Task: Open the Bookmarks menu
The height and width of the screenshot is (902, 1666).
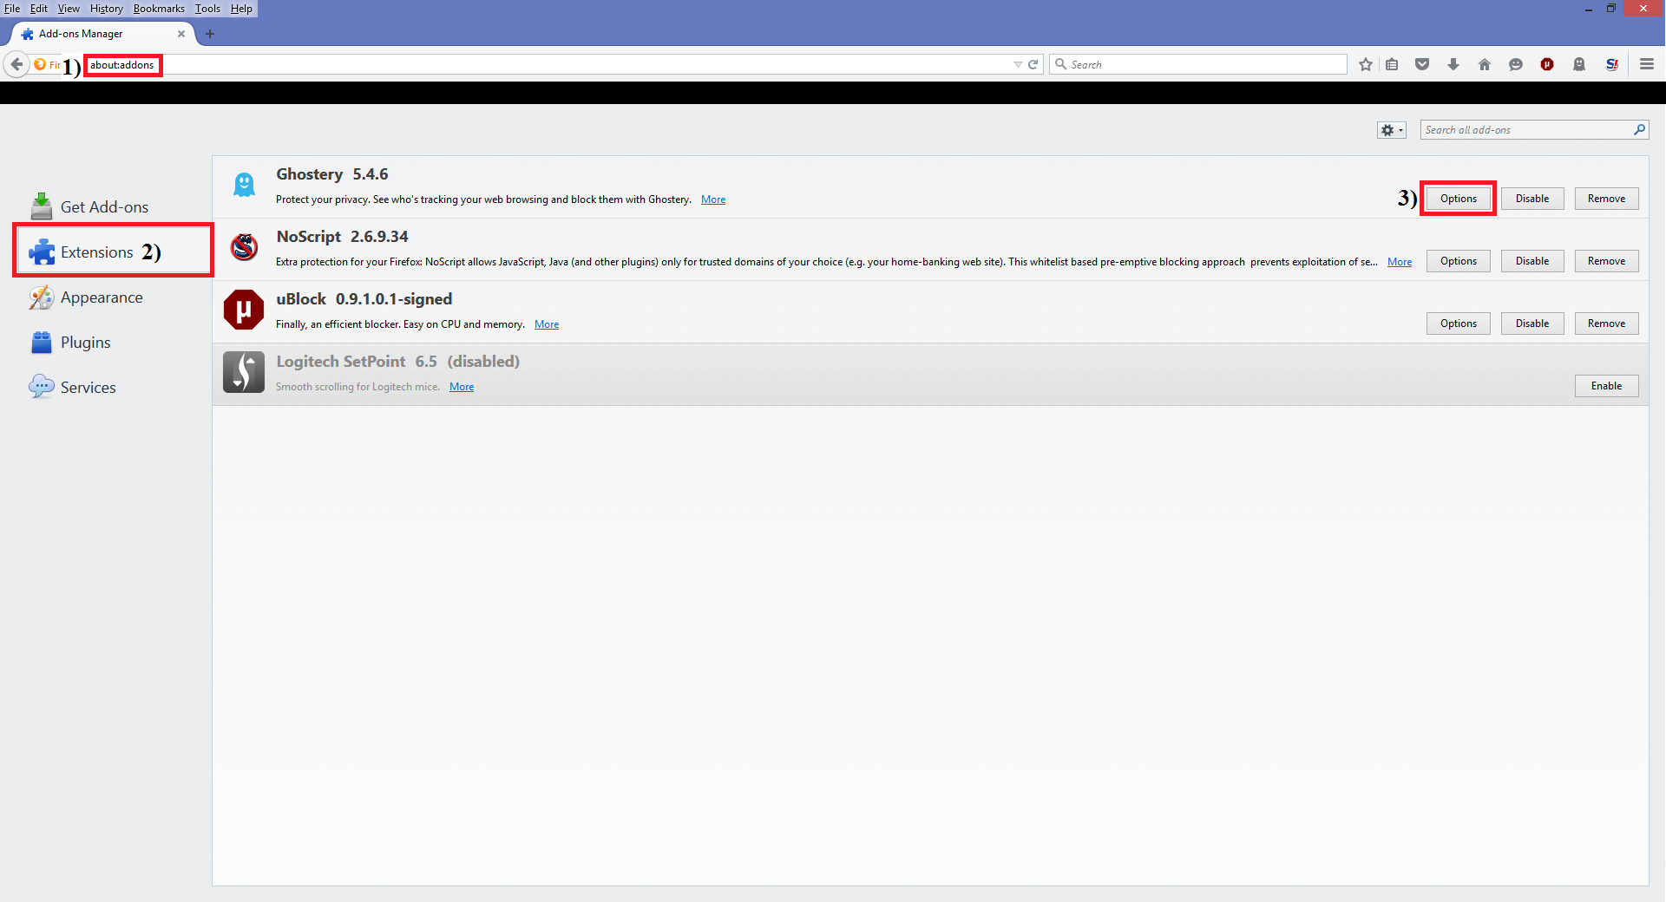Action: pyautogui.click(x=159, y=9)
